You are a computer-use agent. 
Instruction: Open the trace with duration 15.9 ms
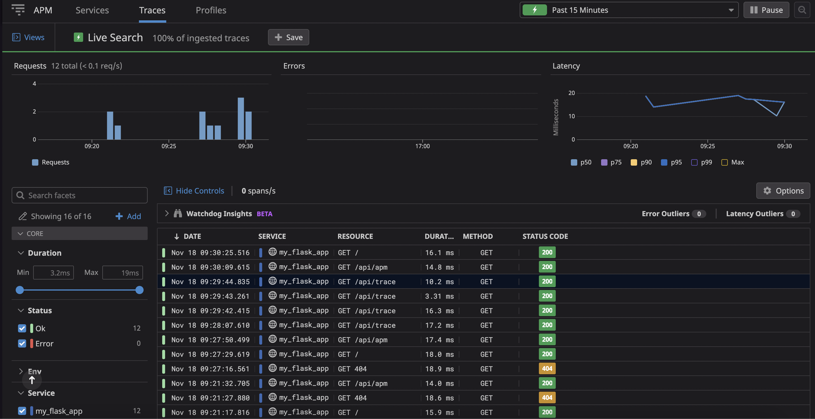pos(483,412)
